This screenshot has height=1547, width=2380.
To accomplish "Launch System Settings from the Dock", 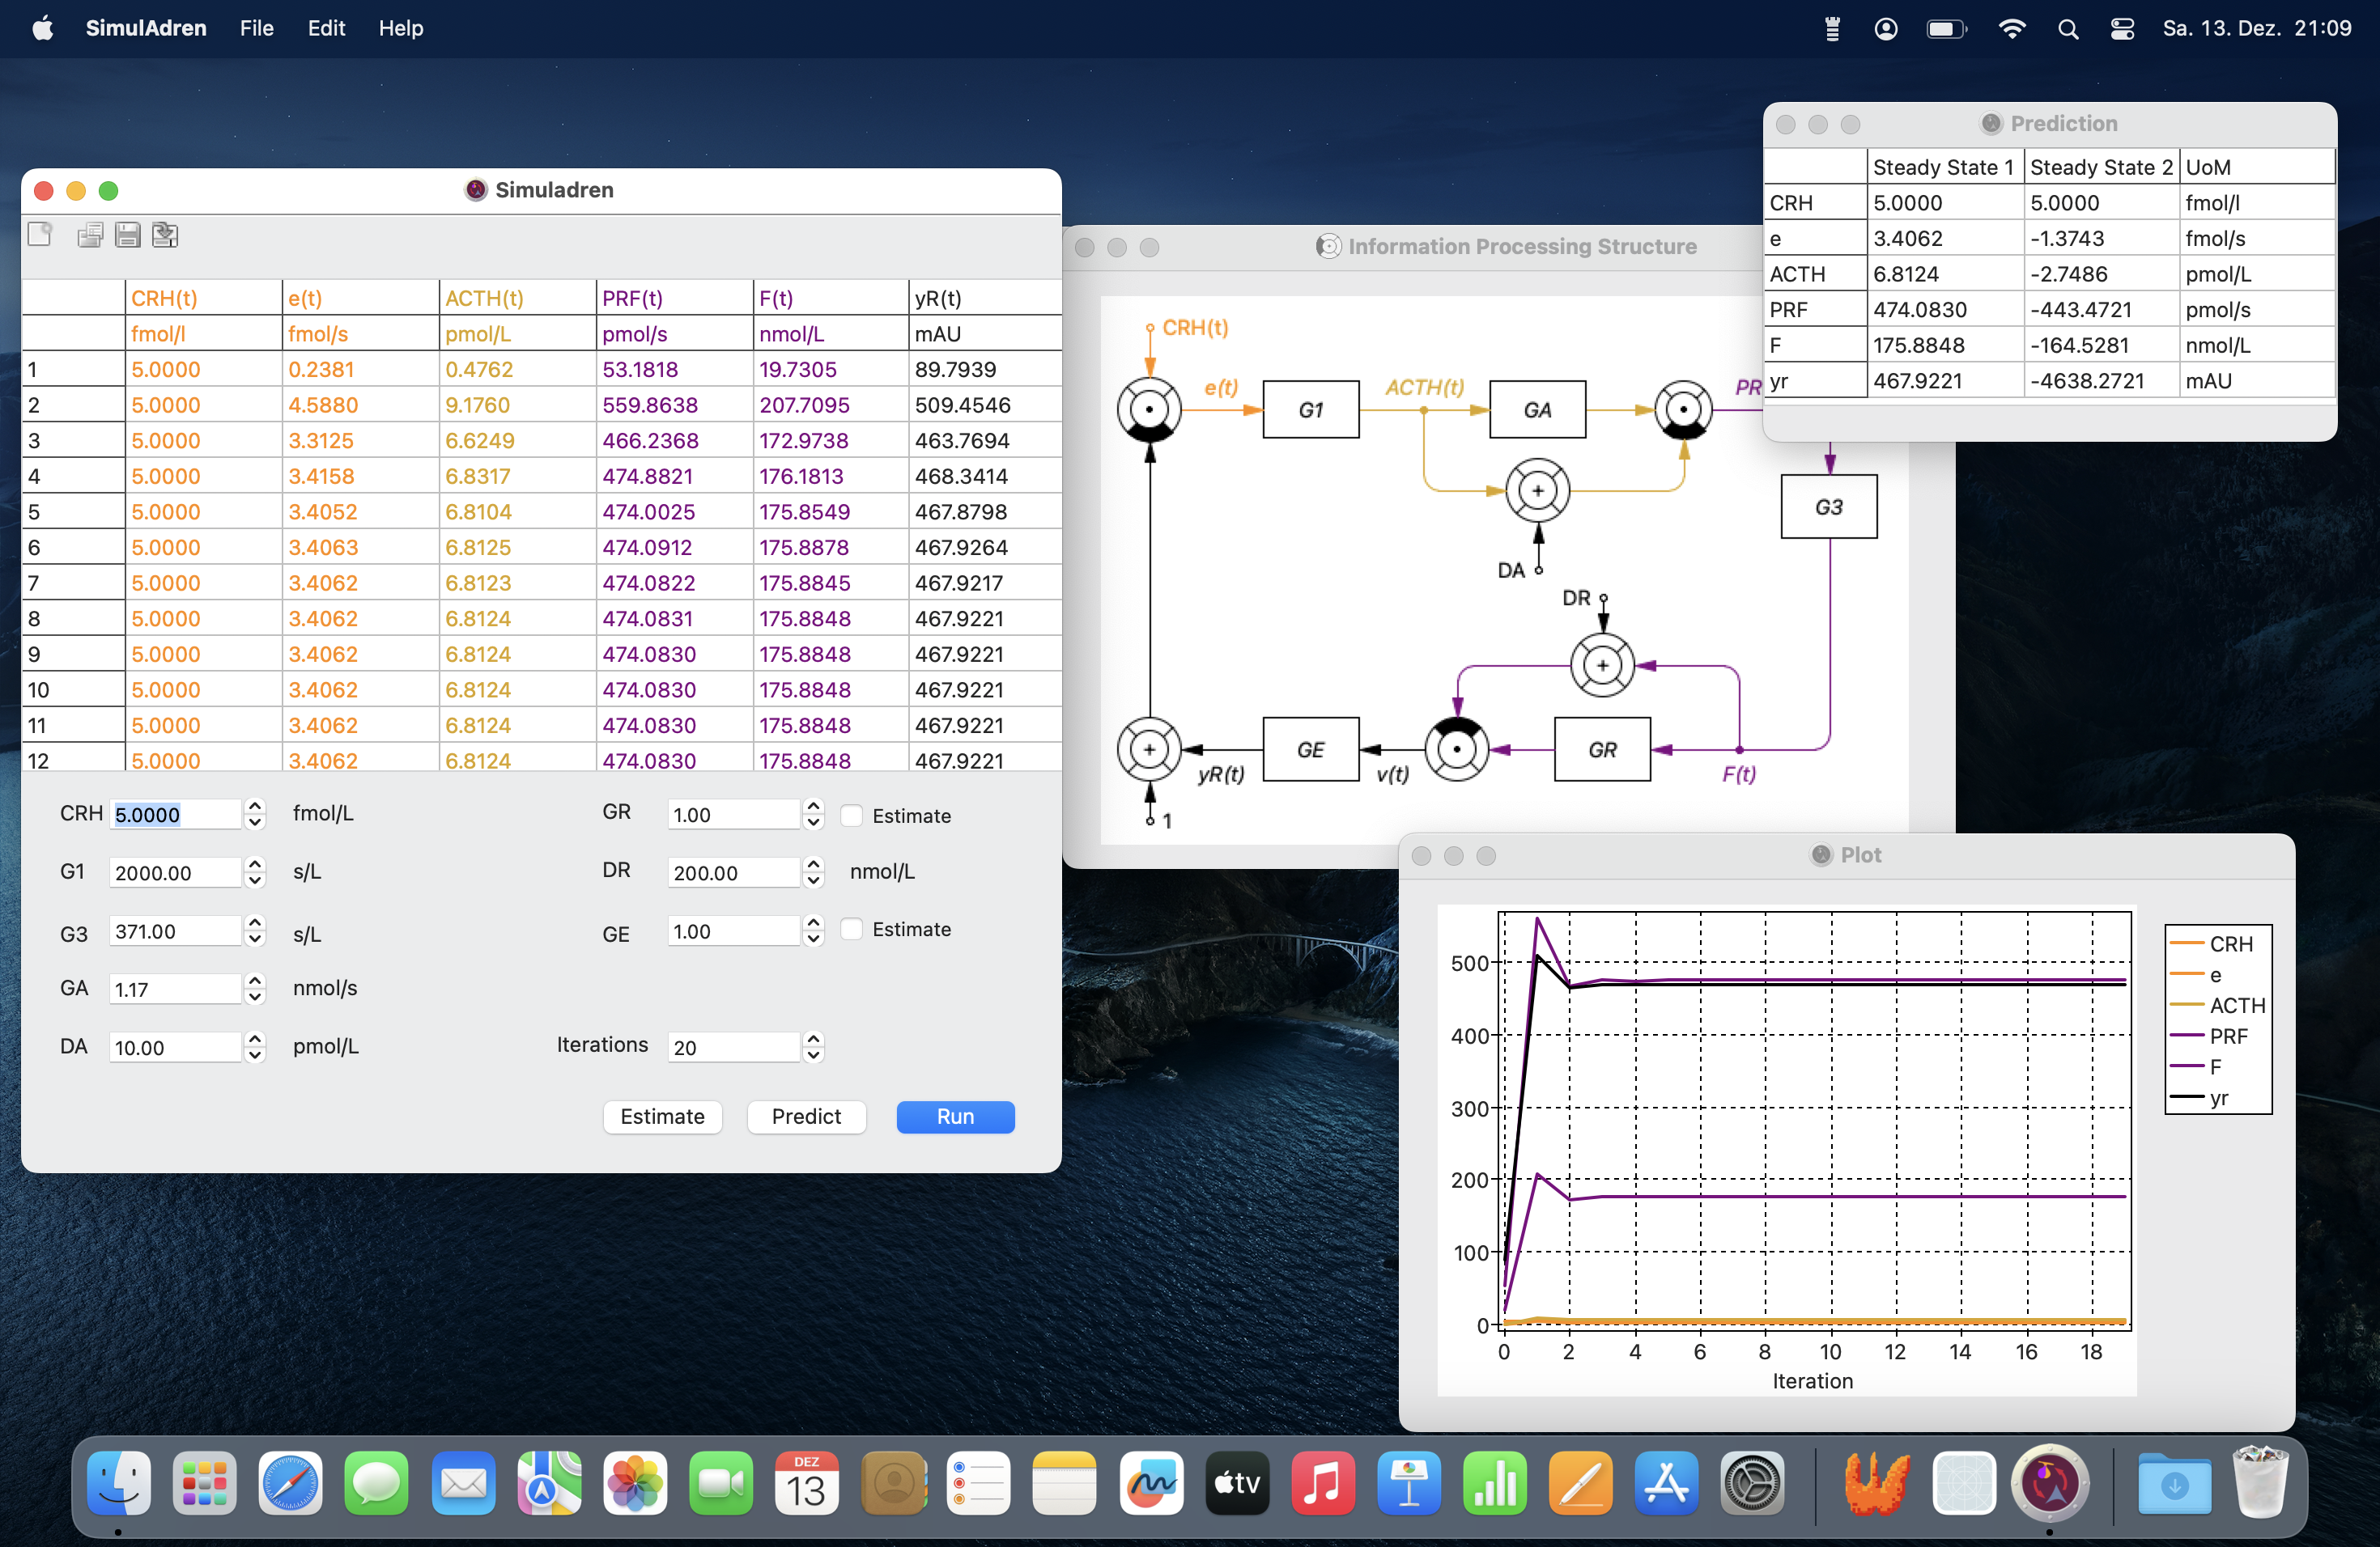I will pos(1752,1484).
